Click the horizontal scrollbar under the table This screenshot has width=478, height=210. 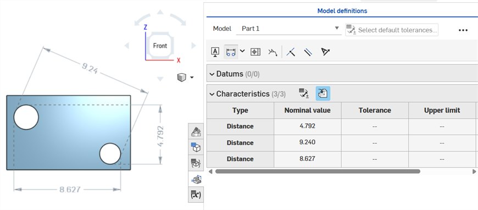pos(318,171)
